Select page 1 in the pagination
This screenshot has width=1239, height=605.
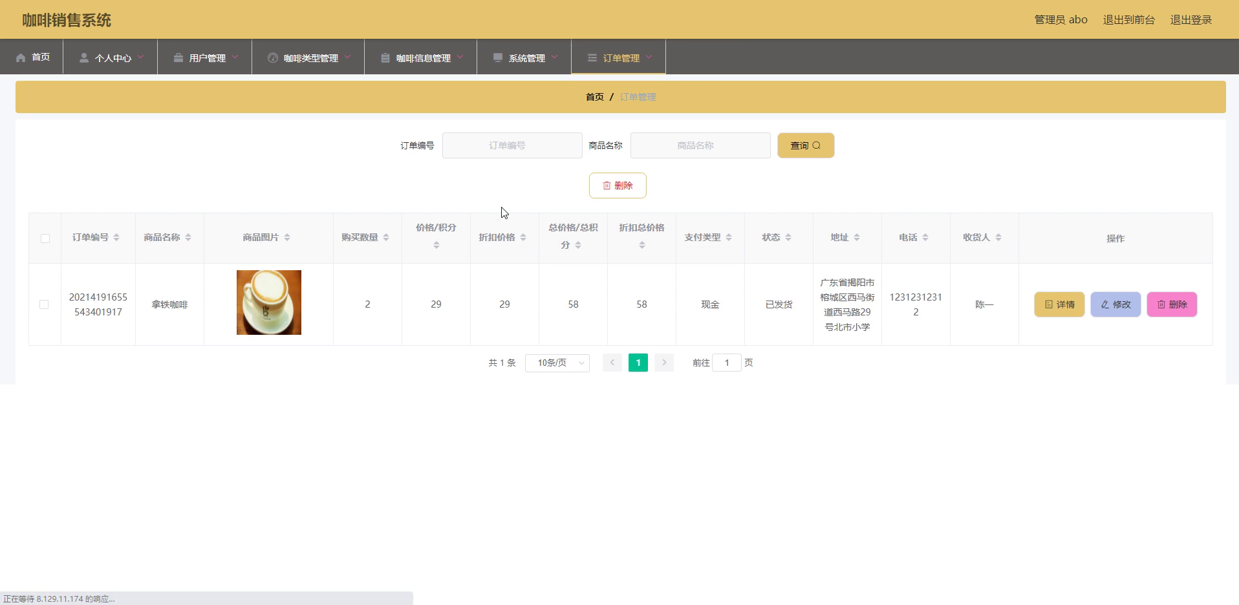point(638,363)
